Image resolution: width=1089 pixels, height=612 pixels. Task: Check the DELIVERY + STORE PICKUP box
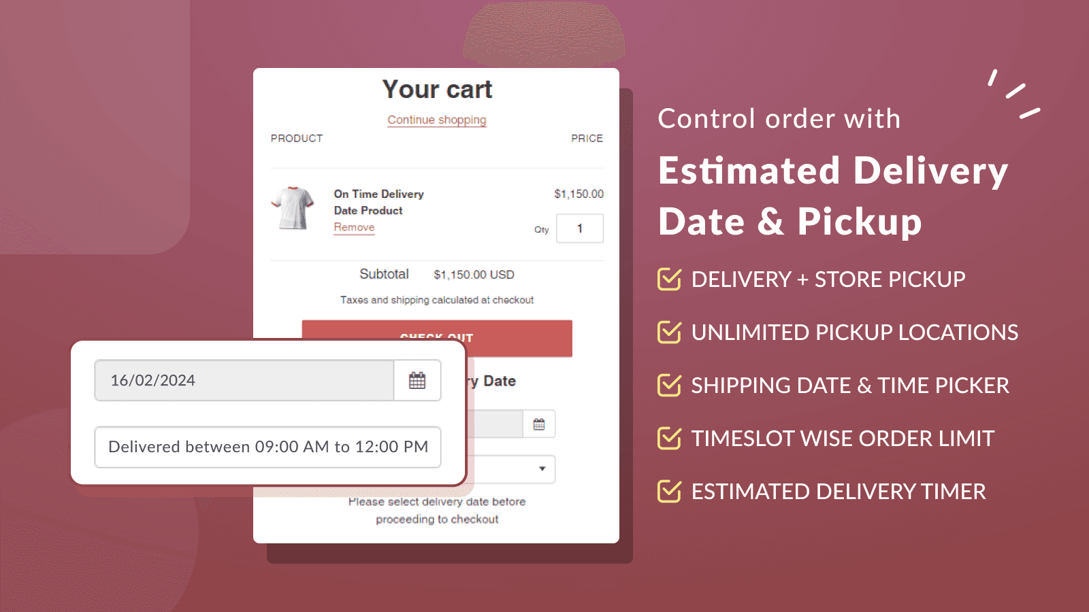[x=670, y=279]
